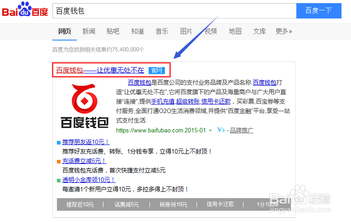Screen dimensions: 351x222
Task: Click the Baidu logo
Action: tap(25, 9)
